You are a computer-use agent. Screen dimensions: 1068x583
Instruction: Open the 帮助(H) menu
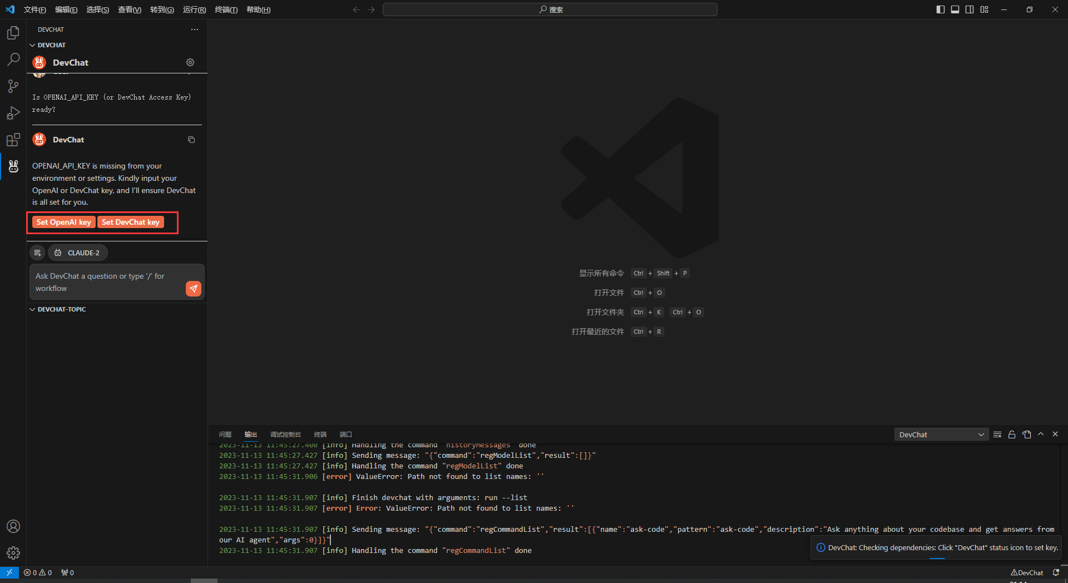point(258,9)
